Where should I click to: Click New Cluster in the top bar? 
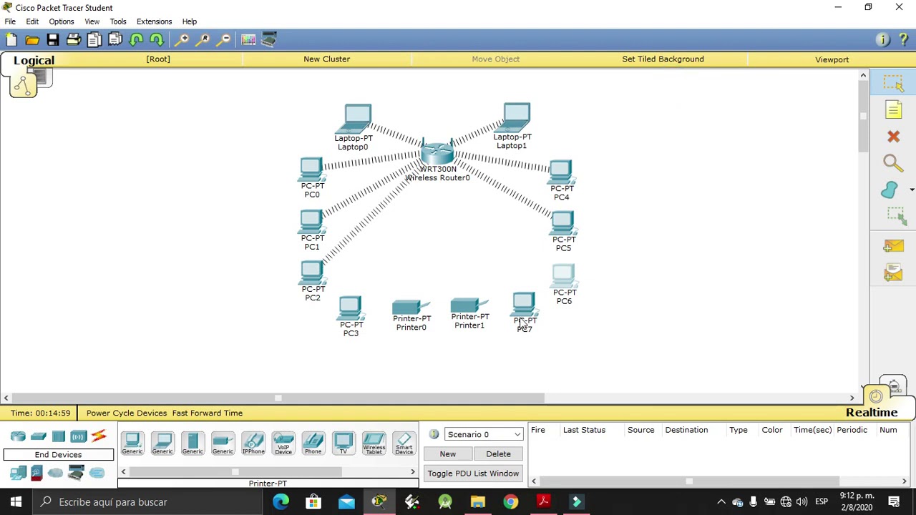pos(326,59)
